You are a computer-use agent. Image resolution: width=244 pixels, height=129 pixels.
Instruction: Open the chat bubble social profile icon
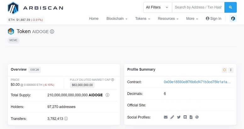(185, 117)
